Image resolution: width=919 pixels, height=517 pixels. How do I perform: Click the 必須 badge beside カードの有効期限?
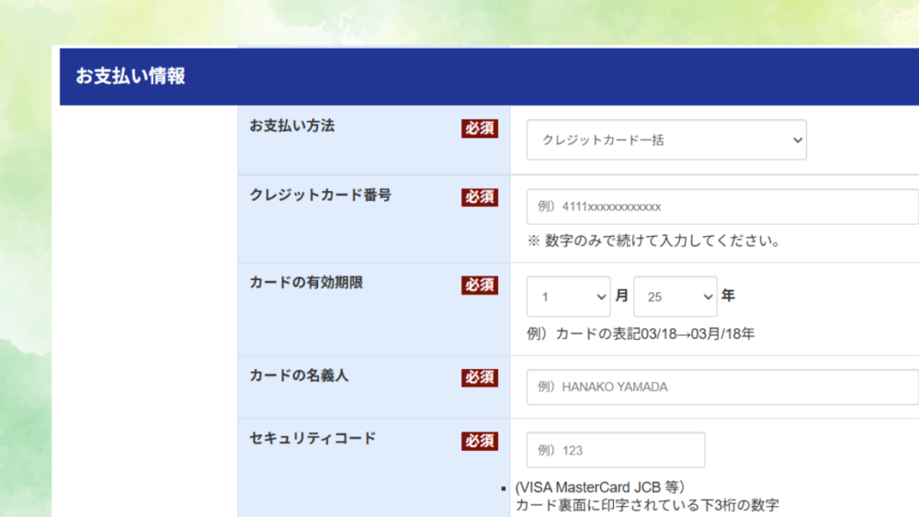(x=480, y=286)
